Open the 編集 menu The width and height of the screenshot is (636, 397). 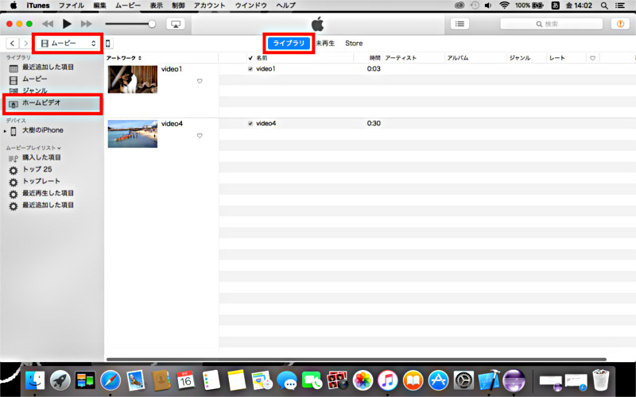(x=99, y=6)
